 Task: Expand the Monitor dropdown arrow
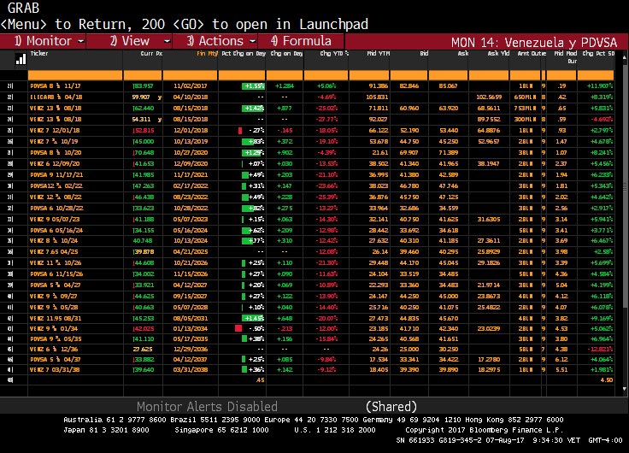pyautogui.click(x=81, y=41)
